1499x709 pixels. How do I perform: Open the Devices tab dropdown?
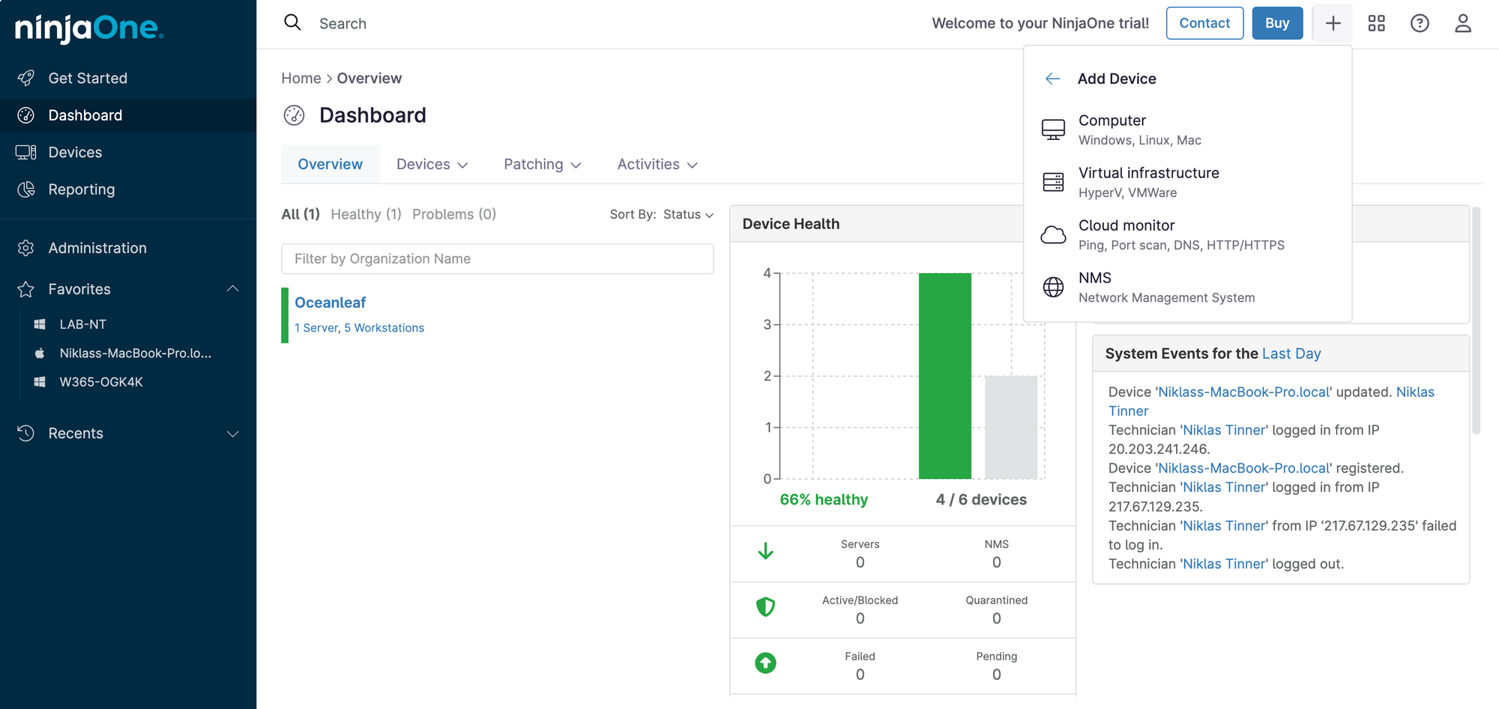(x=432, y=164)
